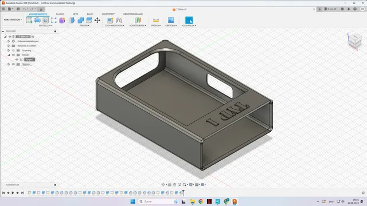The image size is (367, 206).
Task: Switch to the BLECH tab
Action: tap(90, 14)
